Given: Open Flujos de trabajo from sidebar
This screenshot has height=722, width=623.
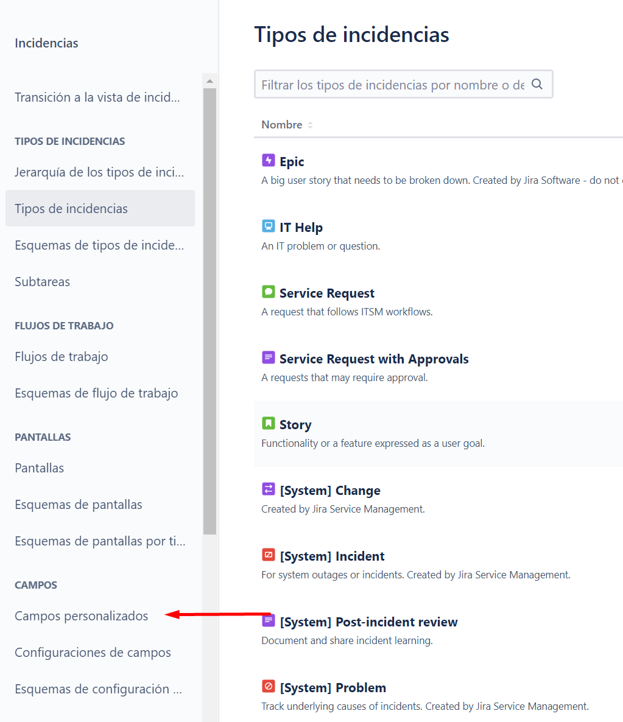Looking at the screenshot, I should [x=62, y=357].
